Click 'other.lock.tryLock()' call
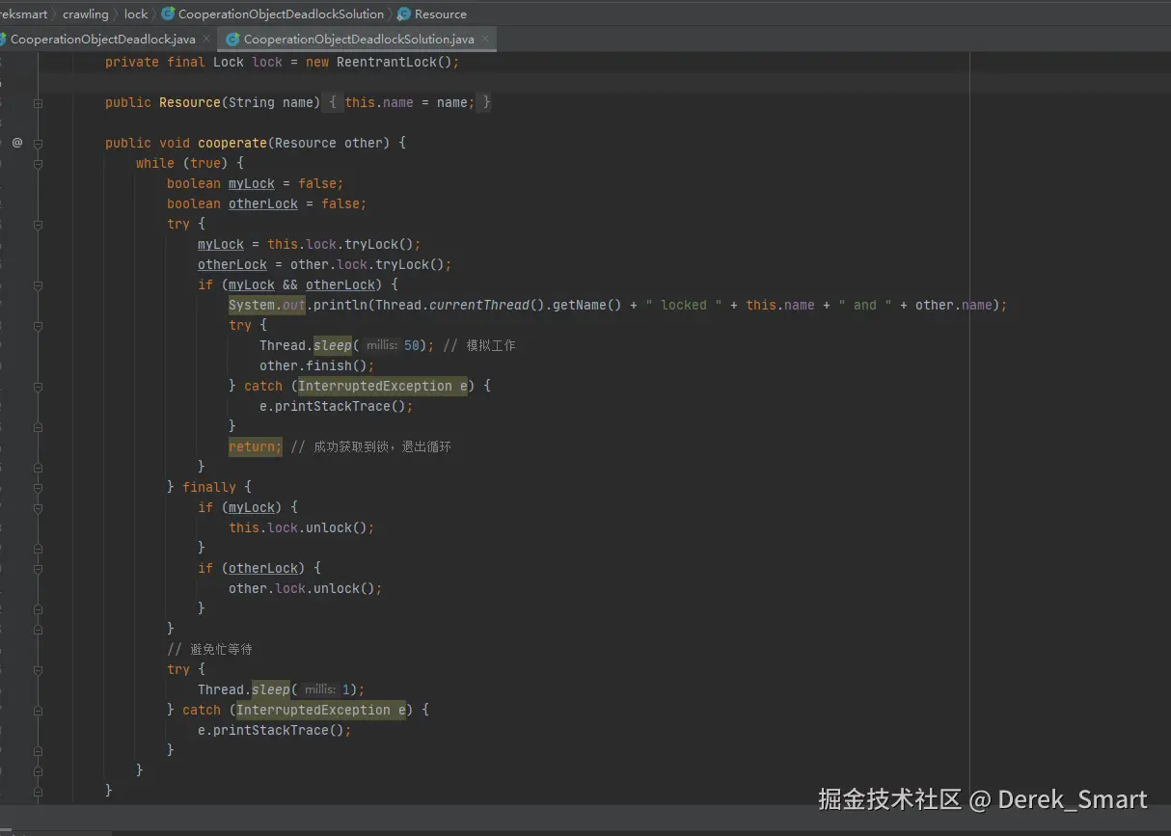Viewport: 1171px width, 836px height. [x=368, y=264]
